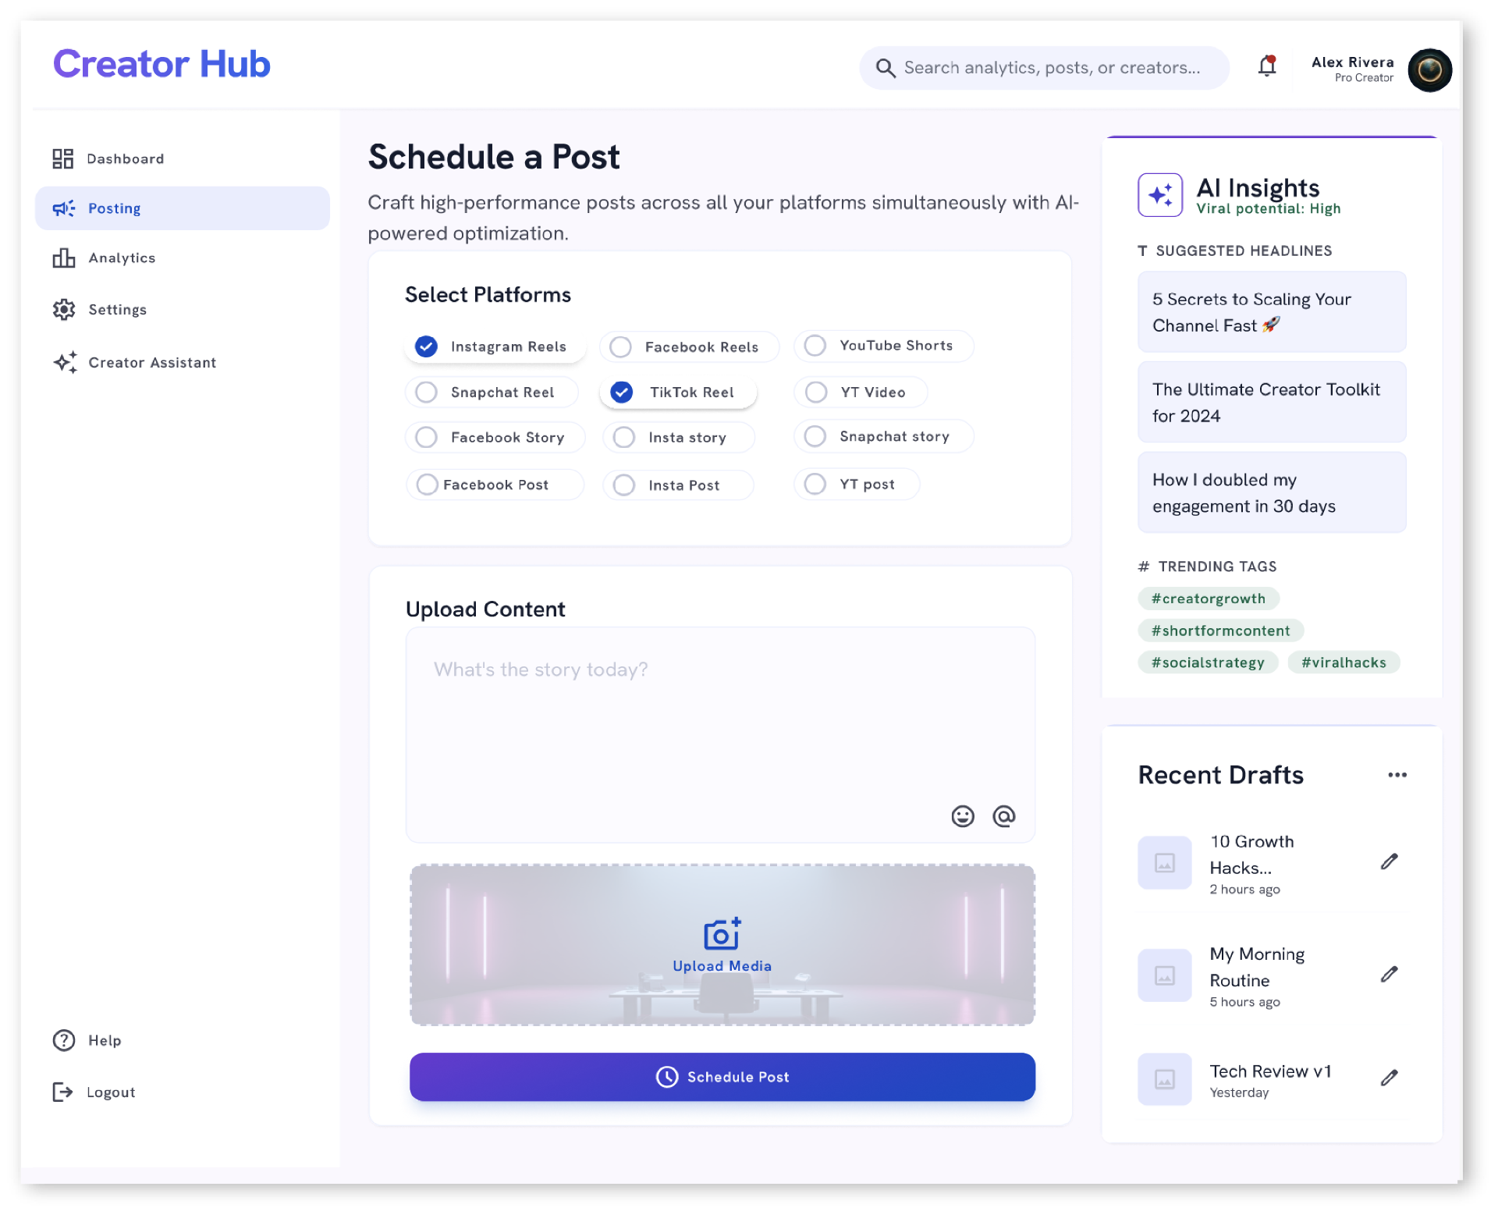Select Snapchat story platform

click(x=884, y=436)
